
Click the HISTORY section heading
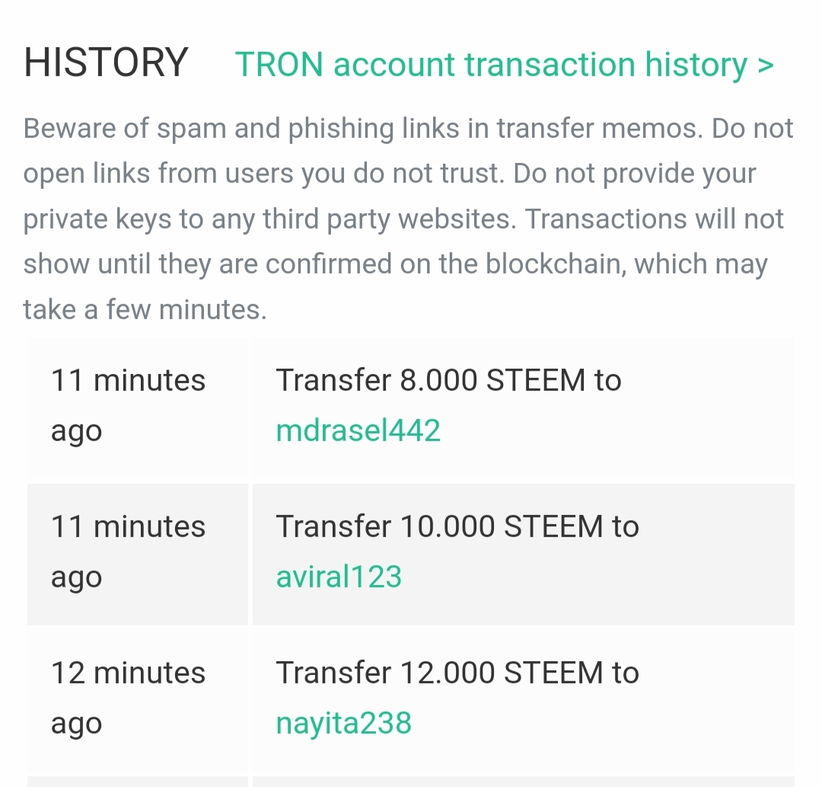(x=106, y=62)
